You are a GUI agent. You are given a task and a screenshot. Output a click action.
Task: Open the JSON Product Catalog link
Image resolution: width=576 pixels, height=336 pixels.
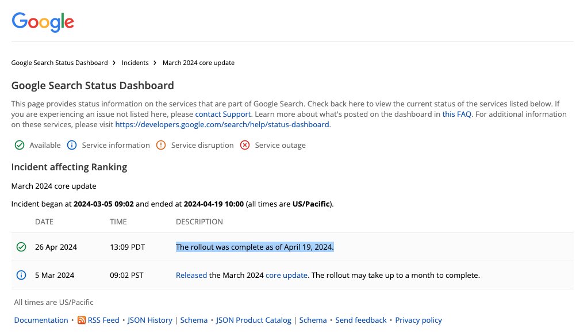[x=254, y=320]
